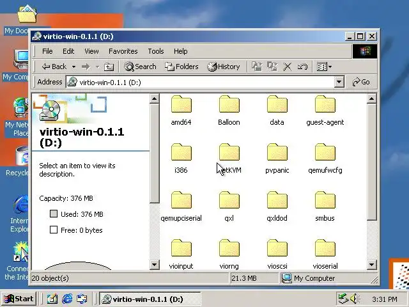The height and width of the screenshot is (307, 409).
Task: Click info pane scroll down arrow
Action: [155, 265]
